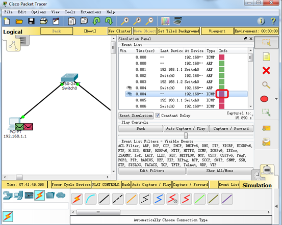Screen dimensions: 282x225
Task: Click the New file icon in toolbar
Action: tap(7, 21)
